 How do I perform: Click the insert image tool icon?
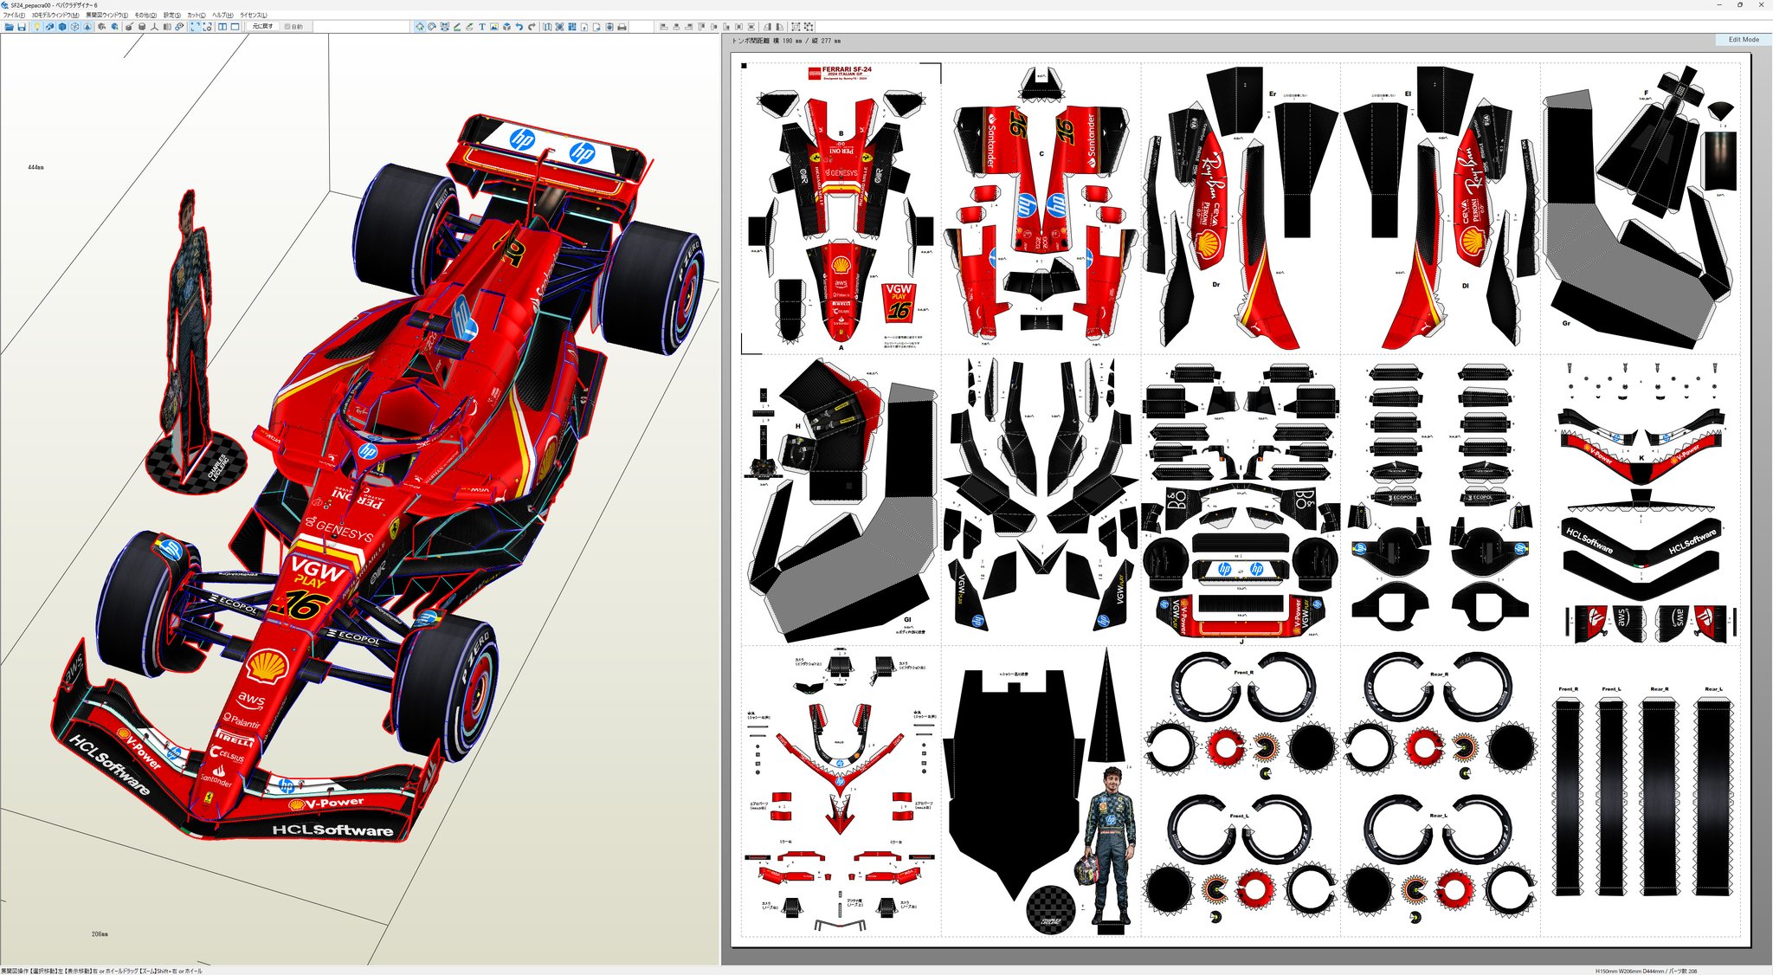(x=494, y=27)
